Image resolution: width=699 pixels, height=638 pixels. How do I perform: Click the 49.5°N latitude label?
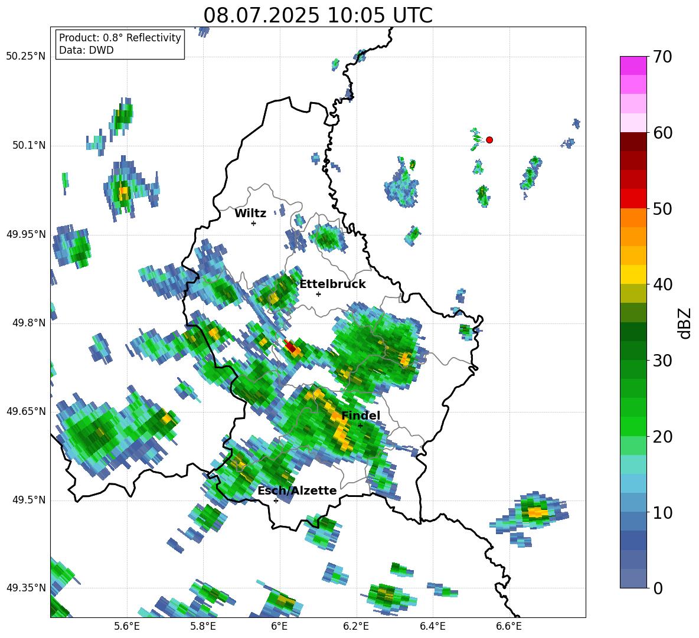point(29,500)
